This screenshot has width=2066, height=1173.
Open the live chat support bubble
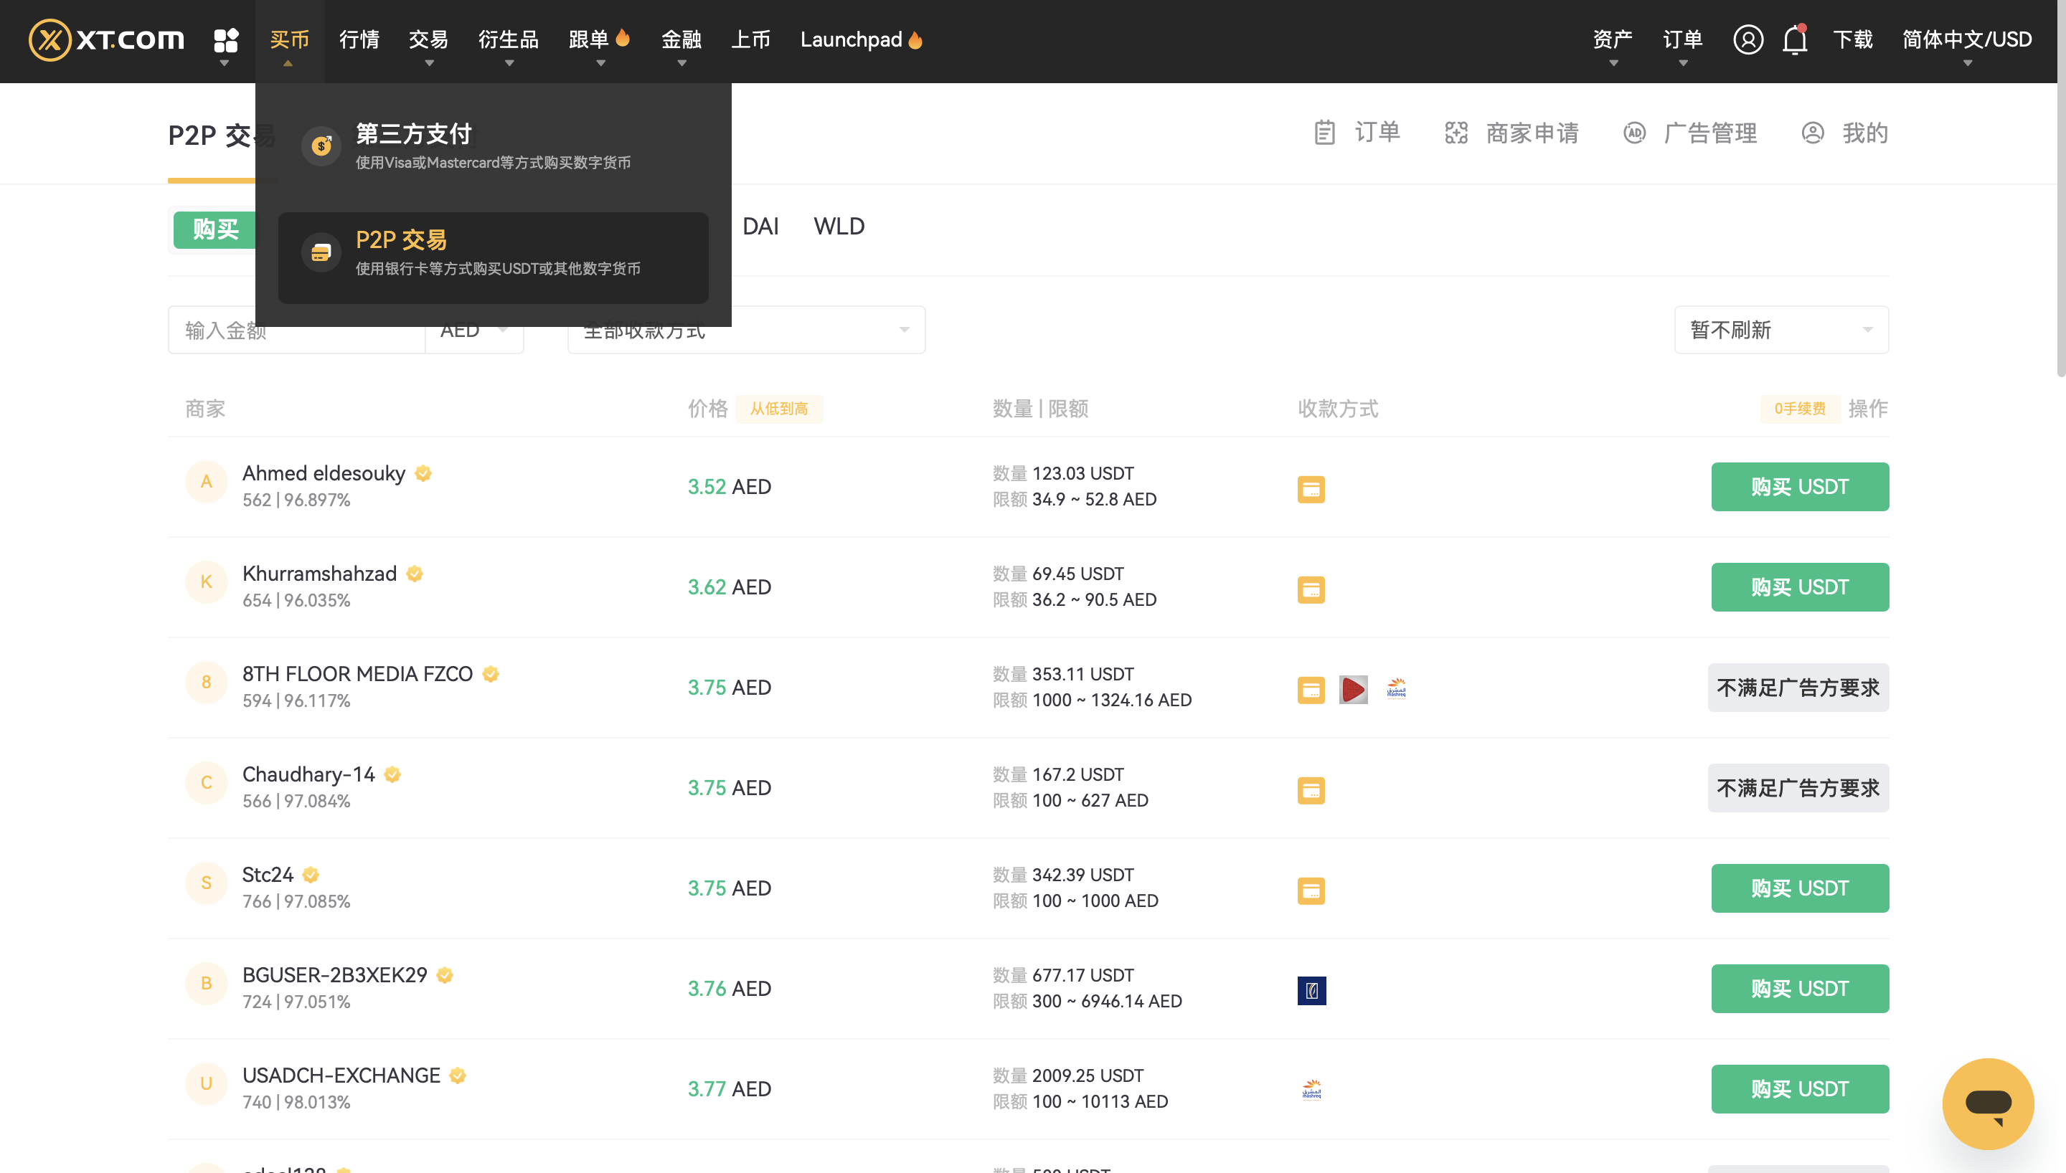(x=1988, y=1103)
